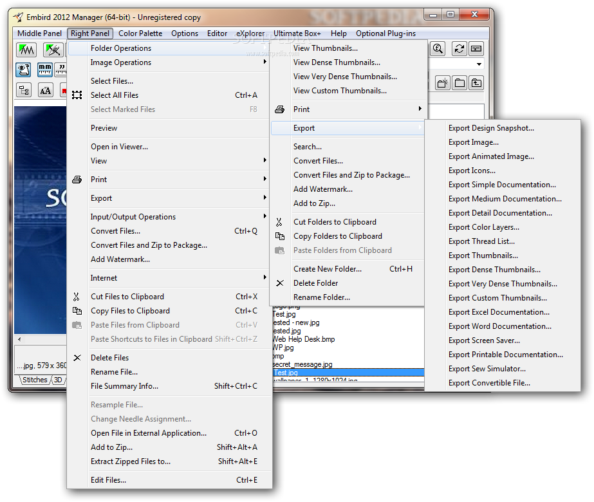The height and width of the screenshot is (502, 594).
Task: Select Export Thread List...
Action: (x=481, y=241)
